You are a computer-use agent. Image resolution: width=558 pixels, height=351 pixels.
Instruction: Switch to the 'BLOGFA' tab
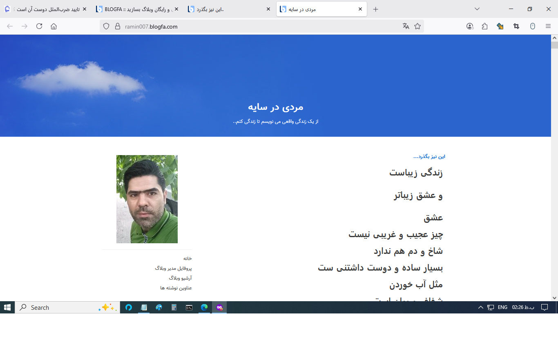coord(138,9)
